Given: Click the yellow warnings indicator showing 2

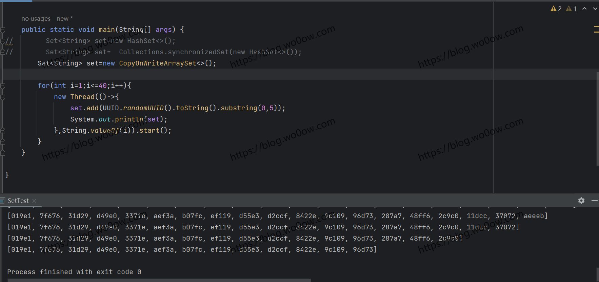Looking at the screenshot, I should 556,9.
